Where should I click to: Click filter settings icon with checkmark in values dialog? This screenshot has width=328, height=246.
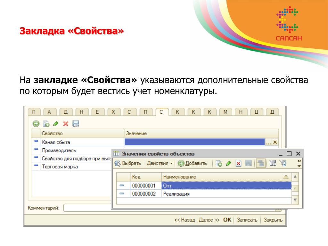[x=283, y=163]
